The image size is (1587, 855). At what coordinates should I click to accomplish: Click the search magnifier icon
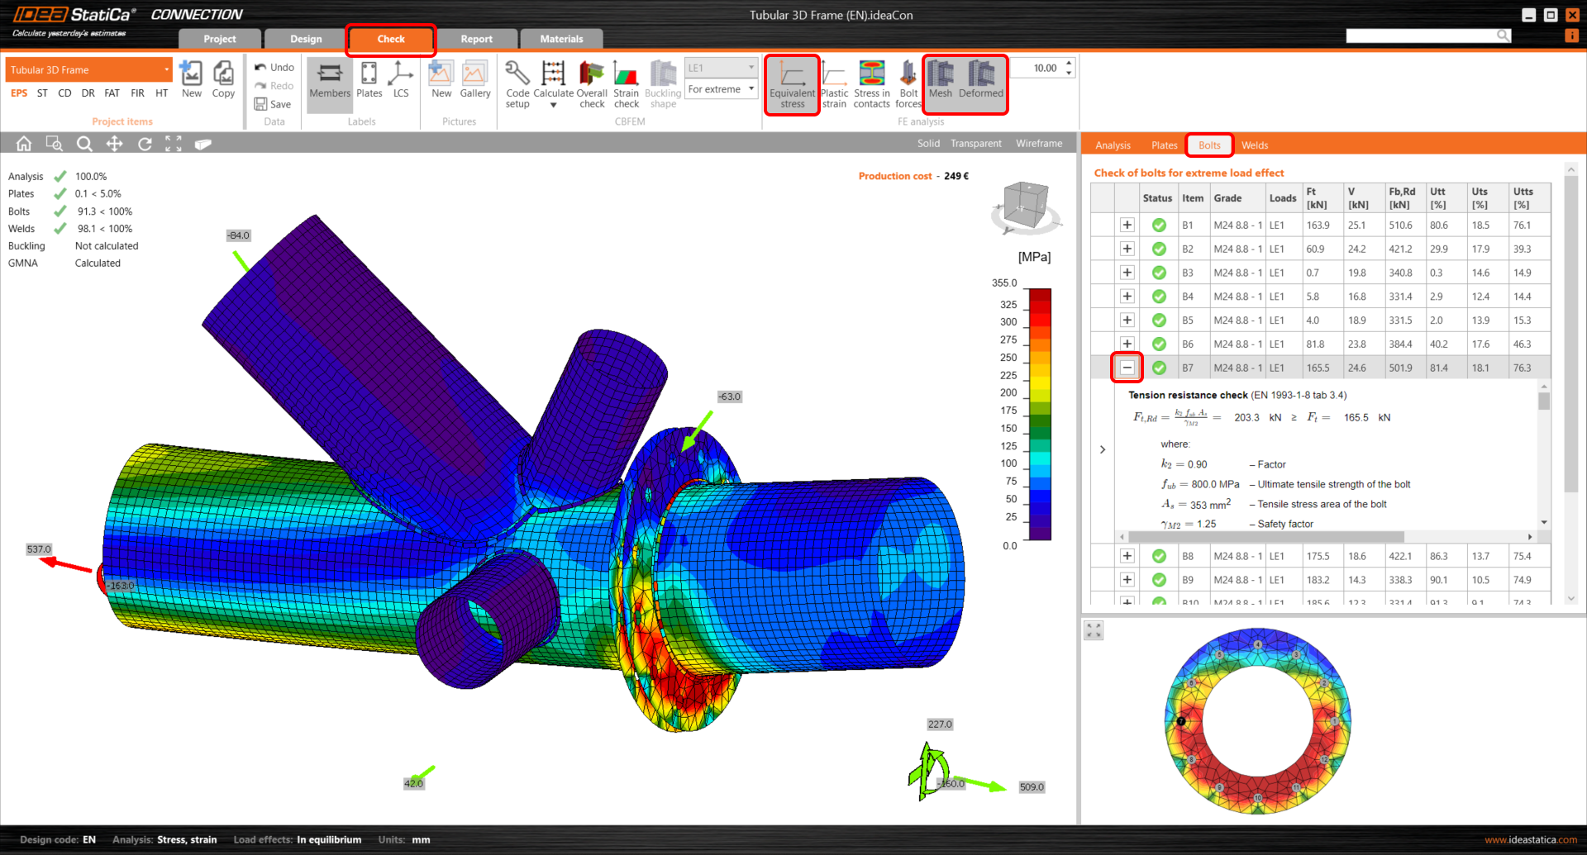pos(1503,36)
